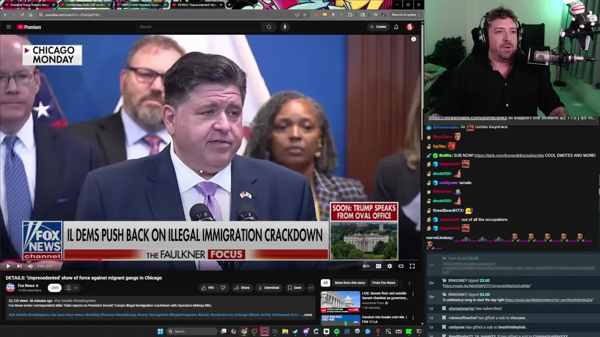Click the Create button
The image size is (600, 337).
click(378, 27)
